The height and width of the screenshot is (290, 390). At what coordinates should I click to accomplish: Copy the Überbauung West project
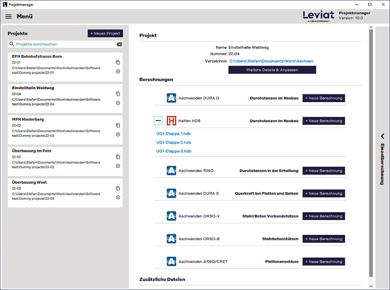coord(118,188)
